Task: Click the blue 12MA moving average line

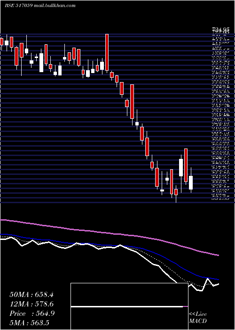Action: [110, 246]
